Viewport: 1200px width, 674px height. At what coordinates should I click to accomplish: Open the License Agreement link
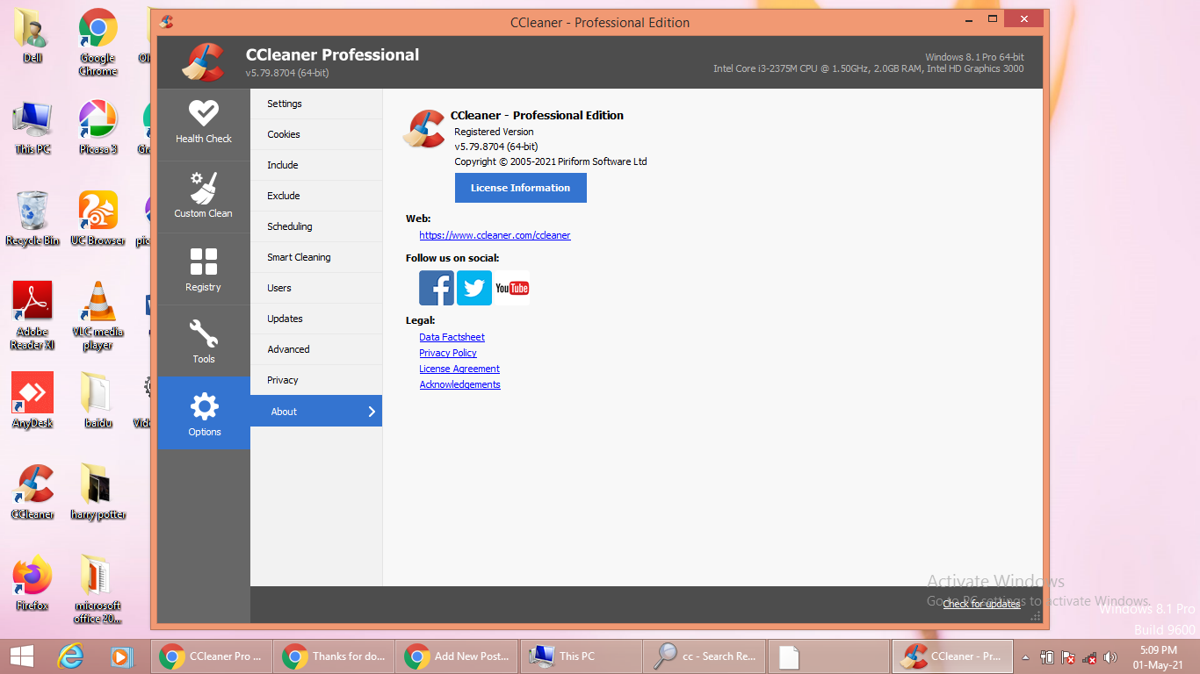pyautogui.click(x=459, y=369)
